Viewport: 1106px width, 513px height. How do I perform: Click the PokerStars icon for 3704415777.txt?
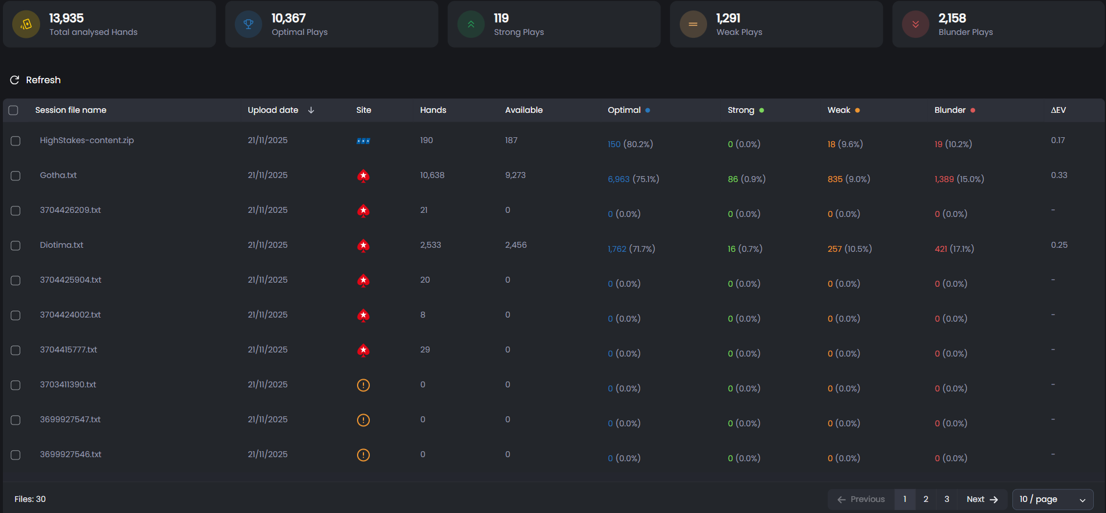click(363, 350)
